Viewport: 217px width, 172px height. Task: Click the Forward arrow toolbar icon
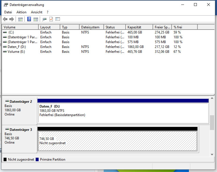pyautogui.click(x=12, y=19)
